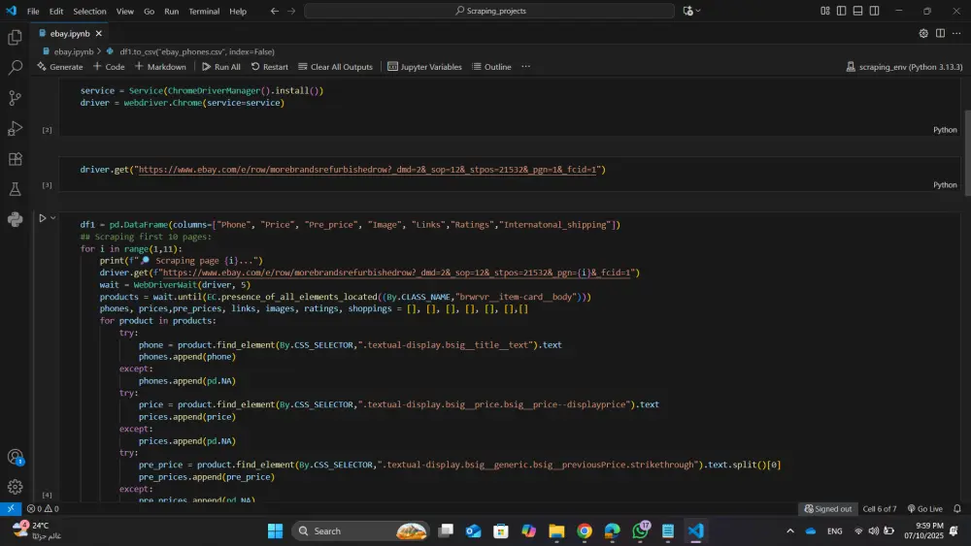Viewport: 971px width, 546px height.
Task: Open the Windows Start menu
Action: [x=275, y=530]
